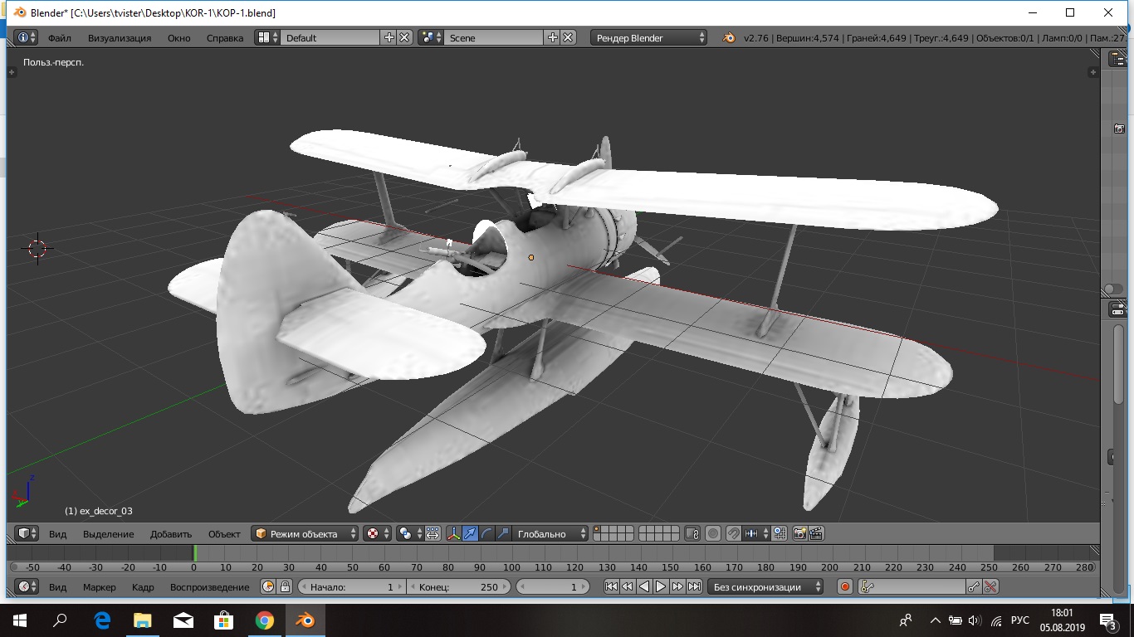
Task: Toggle the snap magnet during transform
Action: coord(733,534)
